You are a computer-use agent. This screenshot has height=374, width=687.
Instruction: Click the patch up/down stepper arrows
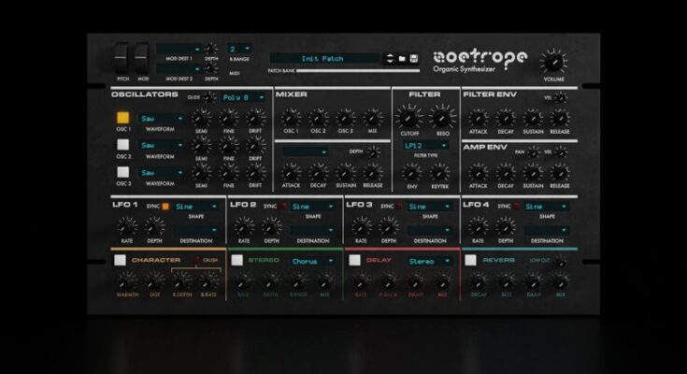(389, 59)
